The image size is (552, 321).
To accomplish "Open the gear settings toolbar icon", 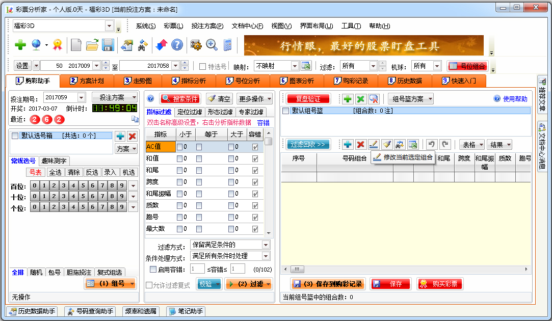I will 196,45.
